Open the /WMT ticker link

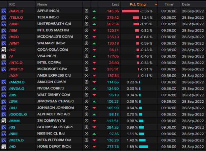point(14,43)
